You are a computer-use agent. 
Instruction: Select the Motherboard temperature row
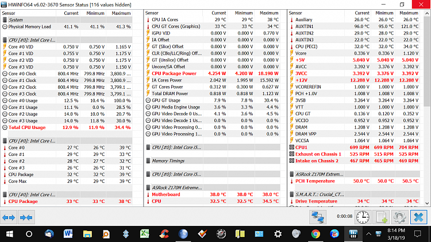tap(213, 194)
